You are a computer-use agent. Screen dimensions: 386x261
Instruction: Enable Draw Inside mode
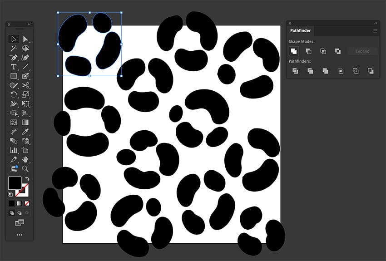(27, 213)
